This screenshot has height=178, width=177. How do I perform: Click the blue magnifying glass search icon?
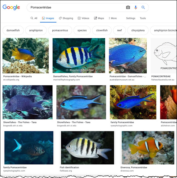[x=143, y=8]
